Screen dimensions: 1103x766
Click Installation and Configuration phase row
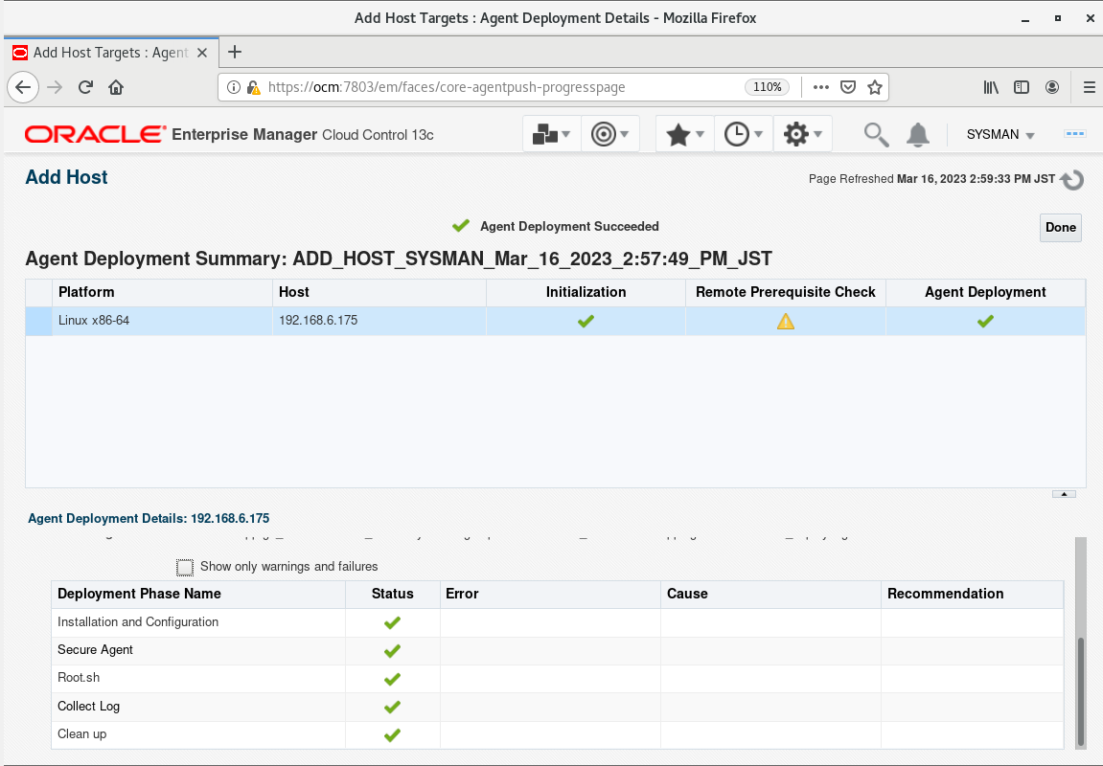[557, 622]
